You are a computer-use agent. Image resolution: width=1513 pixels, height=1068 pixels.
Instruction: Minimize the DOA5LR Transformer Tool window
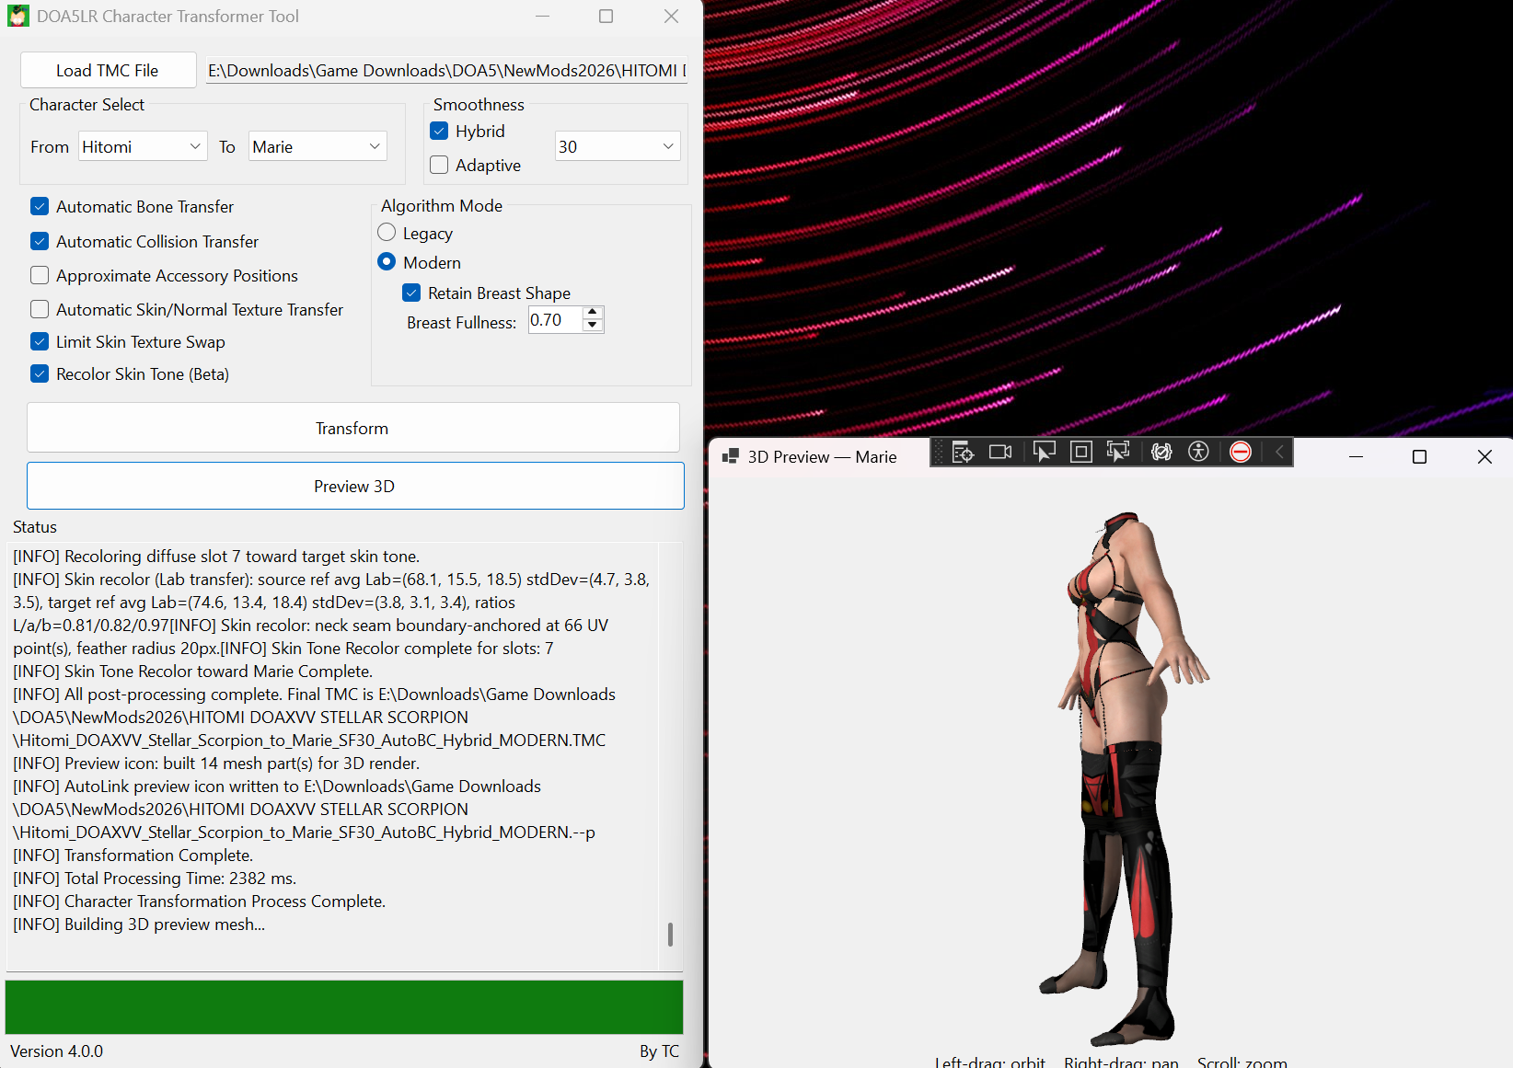click(542, 16)
